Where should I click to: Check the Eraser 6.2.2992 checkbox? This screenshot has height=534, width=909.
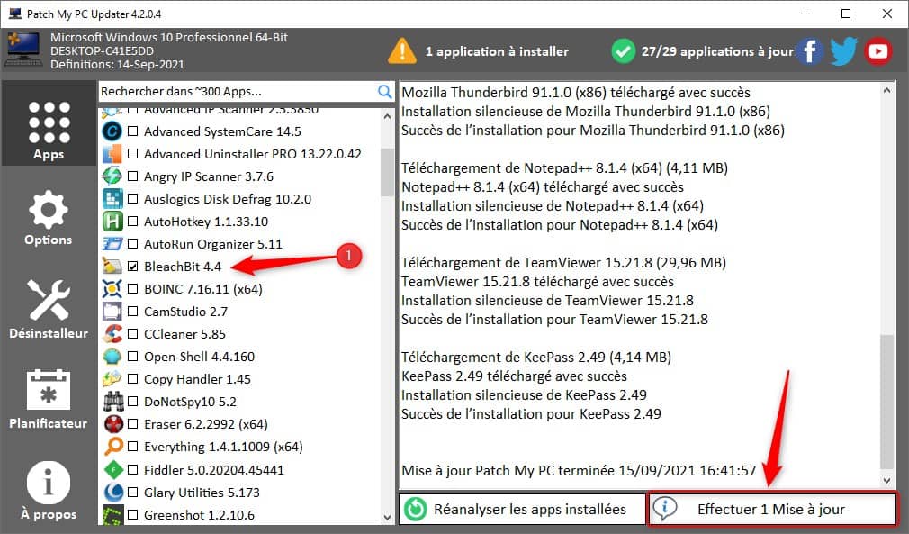coord(133,424)
